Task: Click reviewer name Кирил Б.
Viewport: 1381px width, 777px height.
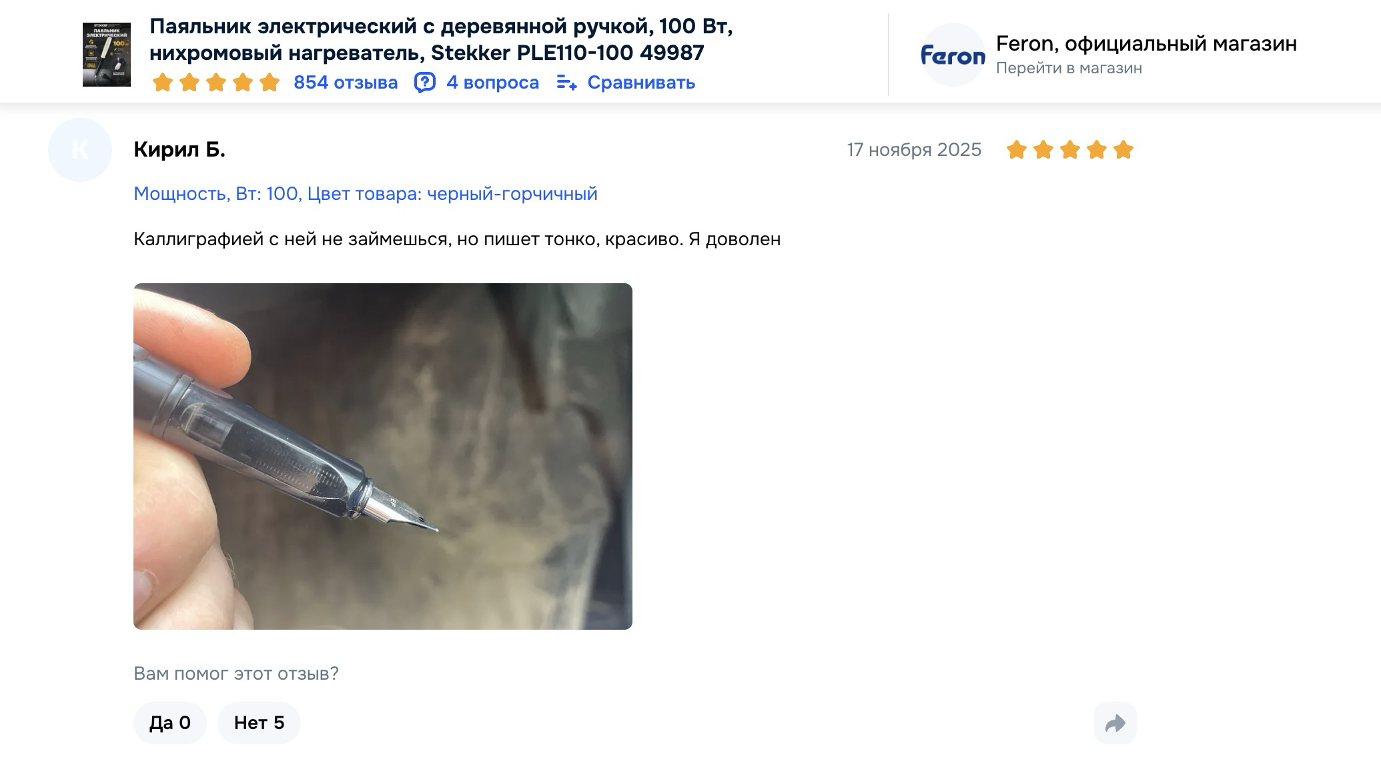Action: [179, 150]
